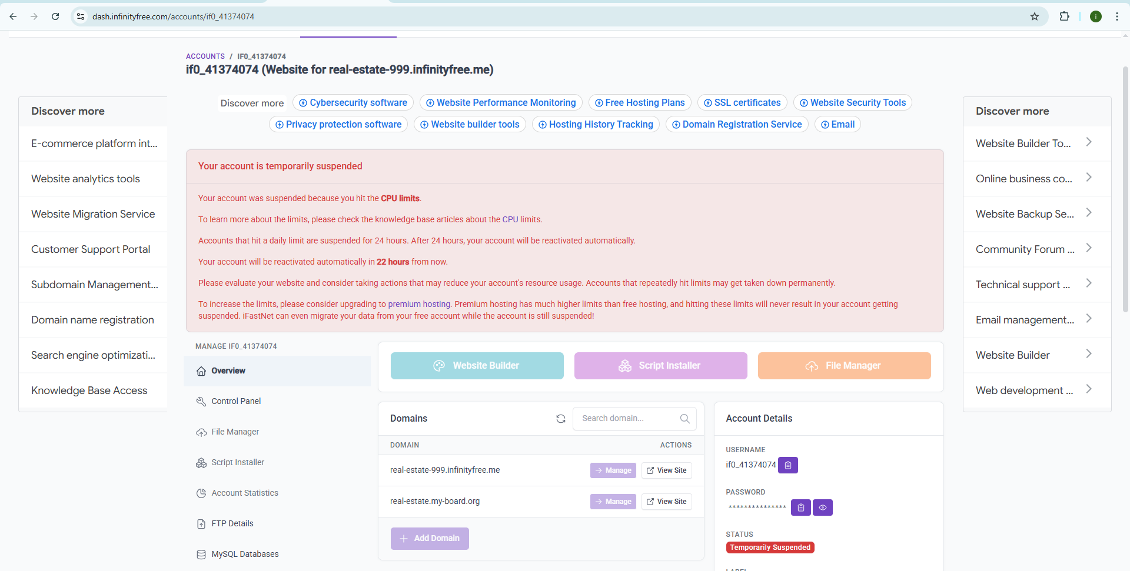1130x571 pixels.
Task: Reload the page in browser
Action: tap(55, 16)
